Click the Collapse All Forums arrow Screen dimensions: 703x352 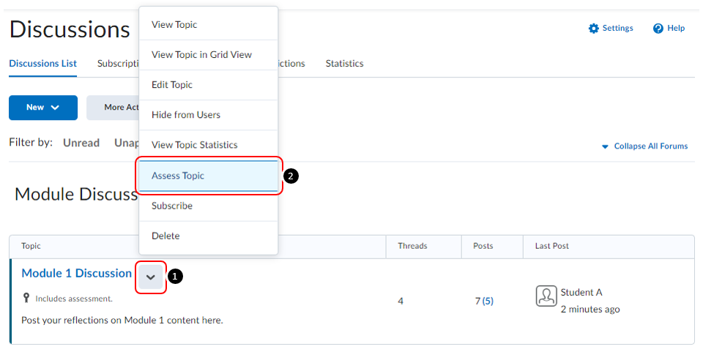click(605, 146)
